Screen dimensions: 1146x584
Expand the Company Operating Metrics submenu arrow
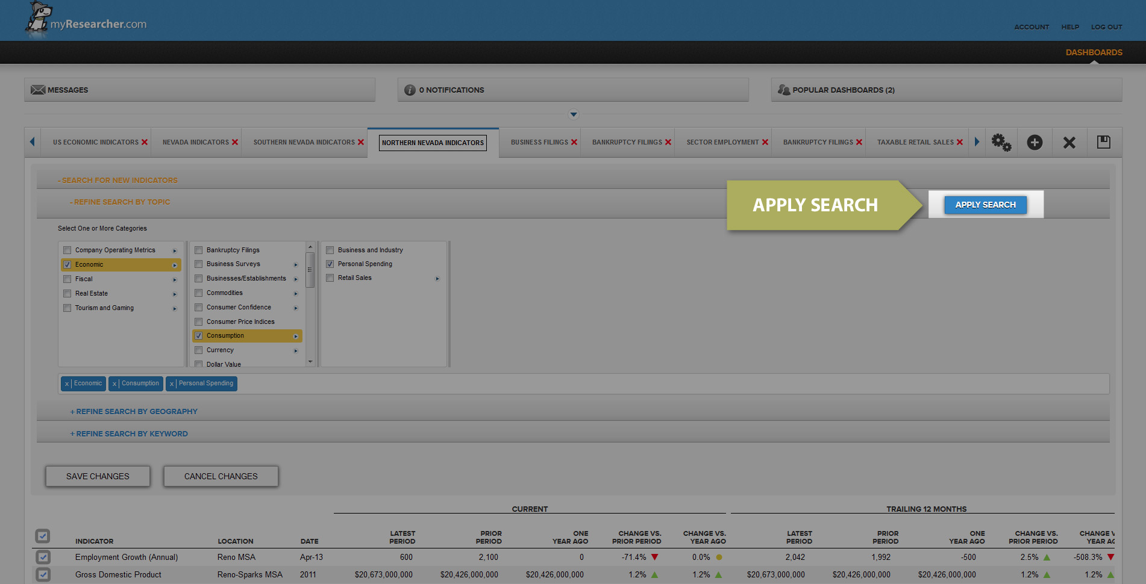175,251
